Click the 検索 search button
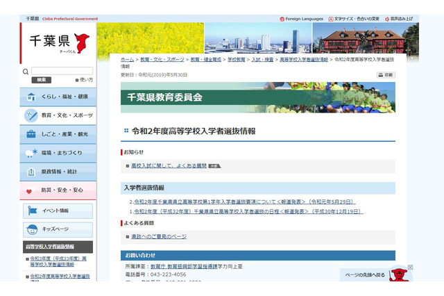Viewport: 444px width, 296px height. tap(42, 80)
